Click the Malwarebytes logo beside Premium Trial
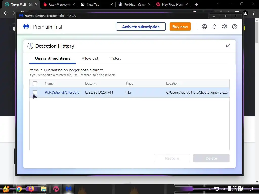 [26, 27]
